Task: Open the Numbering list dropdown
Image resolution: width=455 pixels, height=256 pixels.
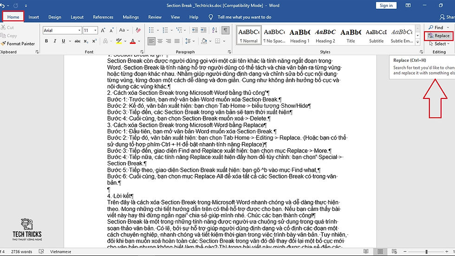Action: (x=171, y=30)
